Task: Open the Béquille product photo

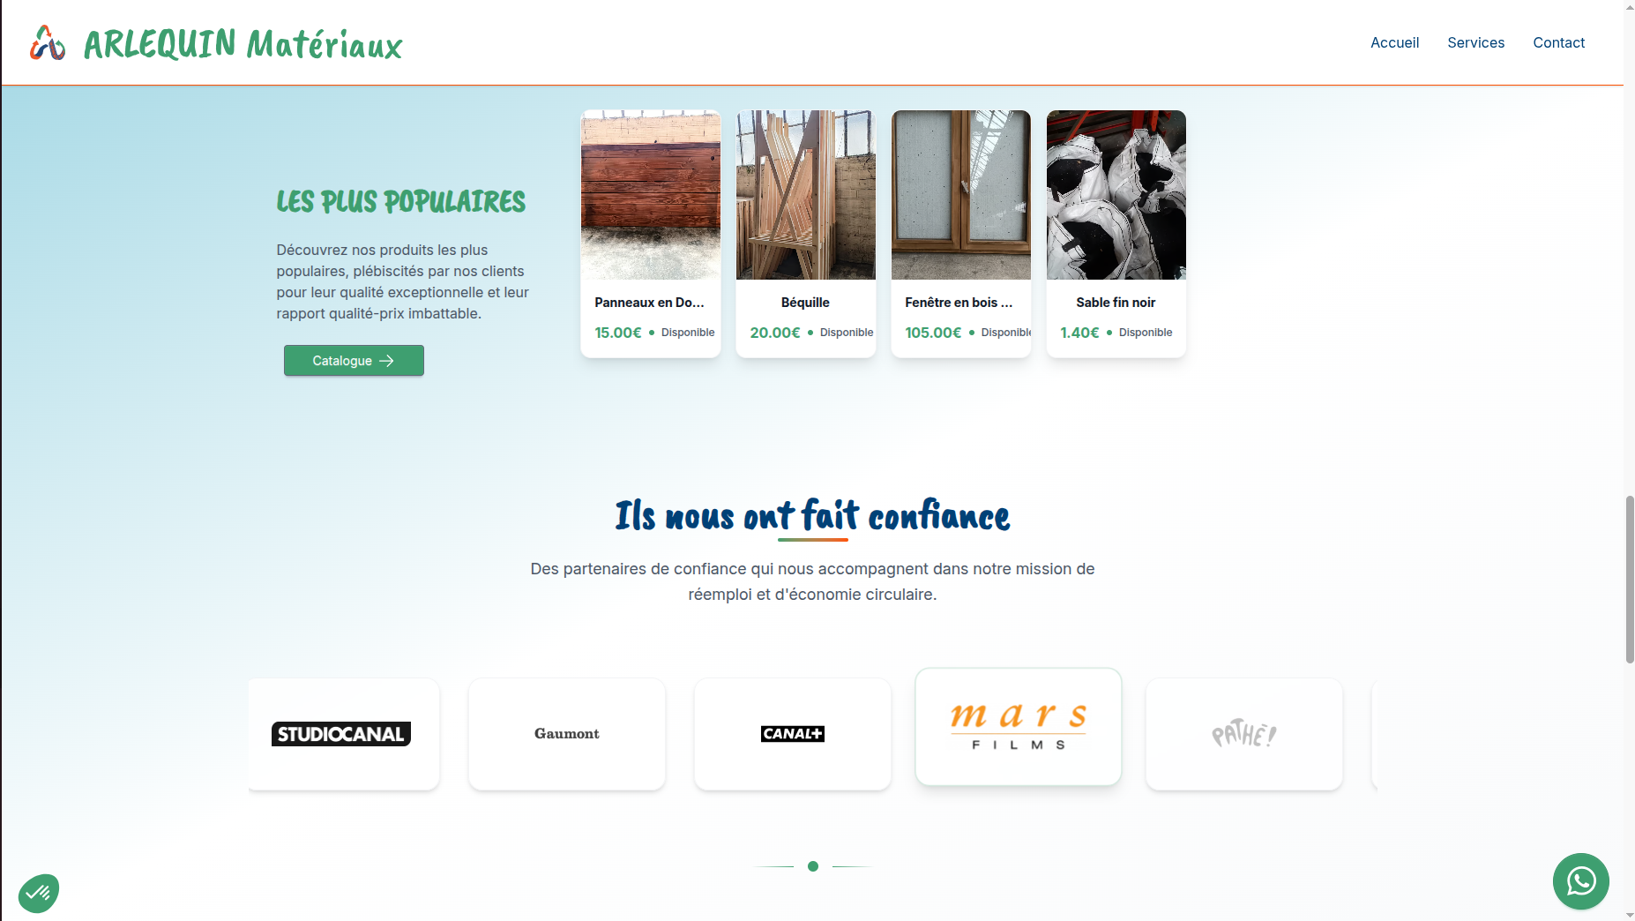Action: [806, 195]
